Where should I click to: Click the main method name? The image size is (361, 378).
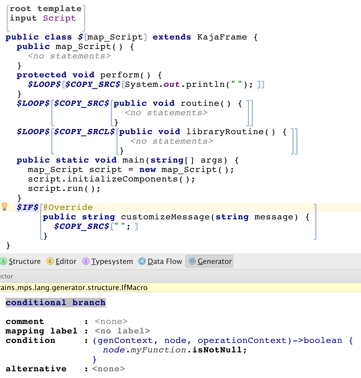point(133,160)
